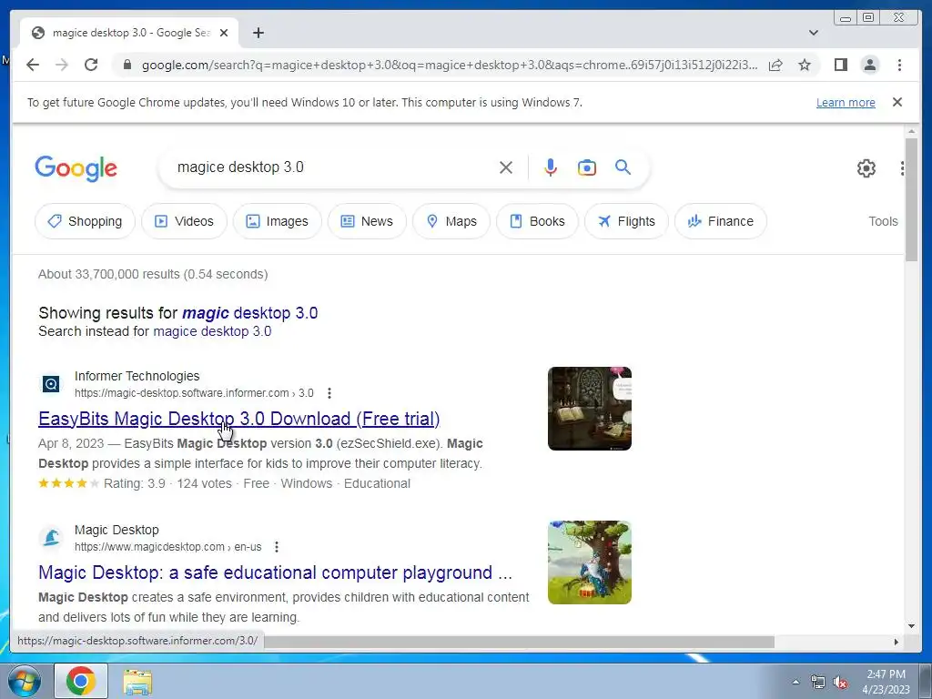
Task: Click the vertical scrollbar thumb
Action: tap(911, 199)
